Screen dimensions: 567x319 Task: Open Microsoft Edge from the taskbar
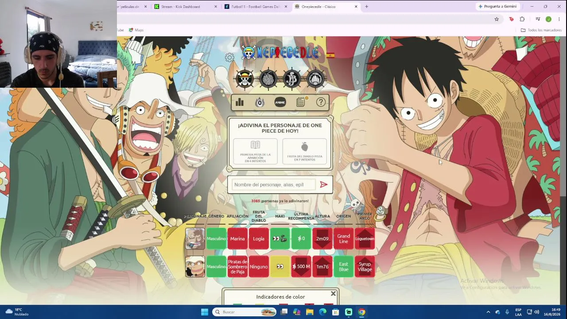[x=322, y=312]
